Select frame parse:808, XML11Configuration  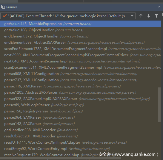(x=81, y=74)
